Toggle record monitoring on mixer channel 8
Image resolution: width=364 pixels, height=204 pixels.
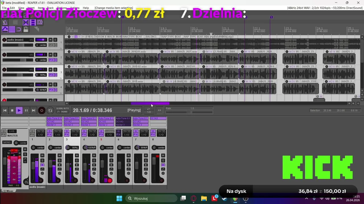click(163, 165)
